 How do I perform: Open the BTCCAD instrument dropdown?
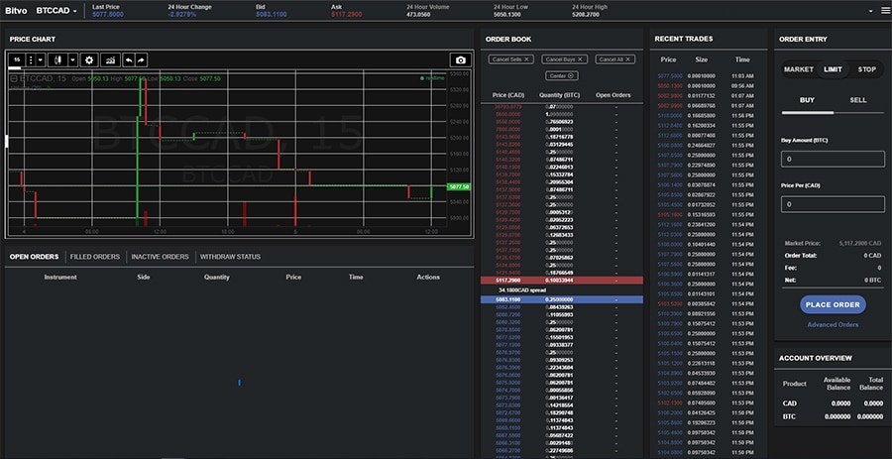coord(56,11)
